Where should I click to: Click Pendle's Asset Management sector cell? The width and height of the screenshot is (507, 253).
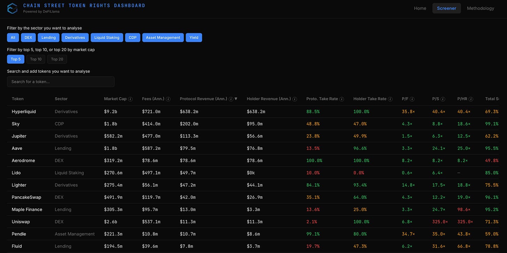[x=75, y=234]
